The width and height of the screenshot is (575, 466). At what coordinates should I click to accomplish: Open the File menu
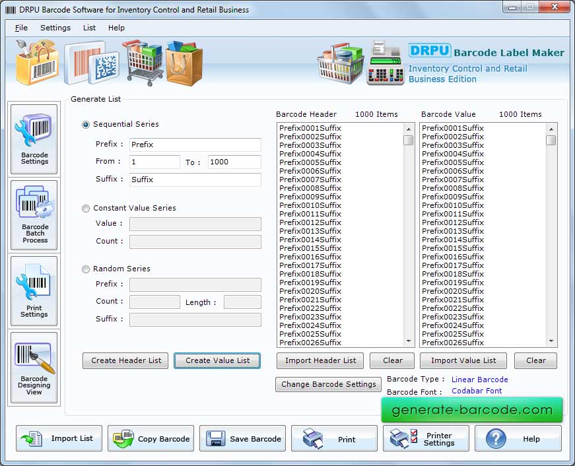[x=21, y=28]
